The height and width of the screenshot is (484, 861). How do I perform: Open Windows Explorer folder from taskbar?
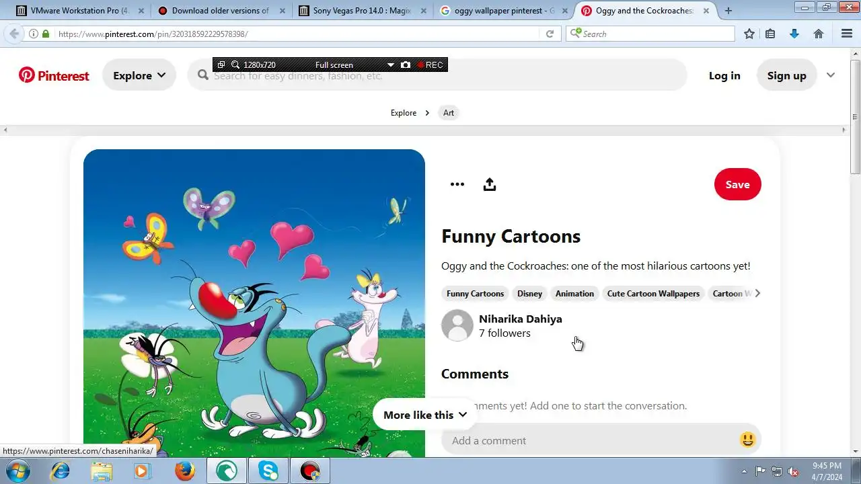point(102,472)
